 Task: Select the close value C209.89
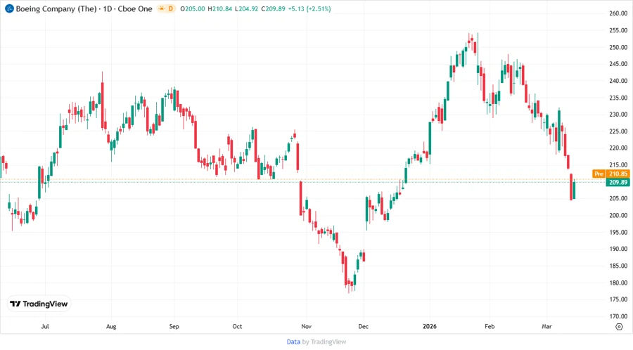pos(273,8)
